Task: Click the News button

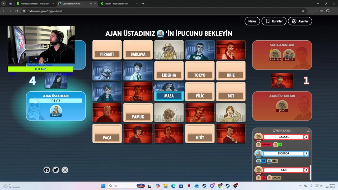Action: click(252, 21)
